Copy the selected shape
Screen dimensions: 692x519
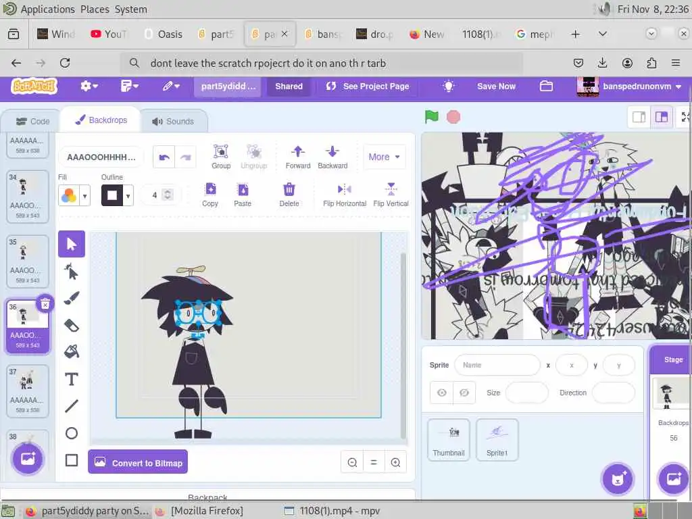[211, 195]
